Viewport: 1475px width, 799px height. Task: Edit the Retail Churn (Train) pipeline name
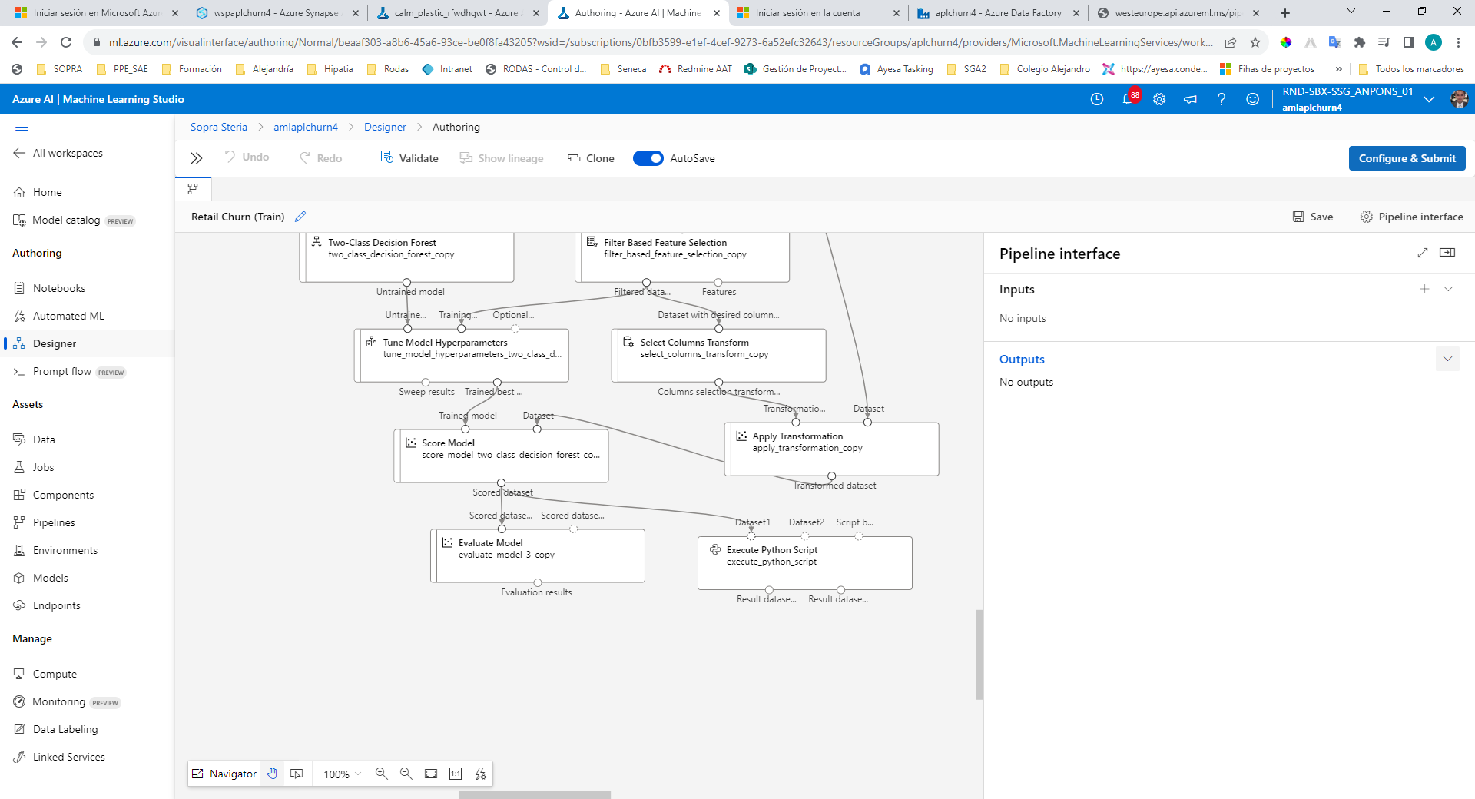click(300, 217)
